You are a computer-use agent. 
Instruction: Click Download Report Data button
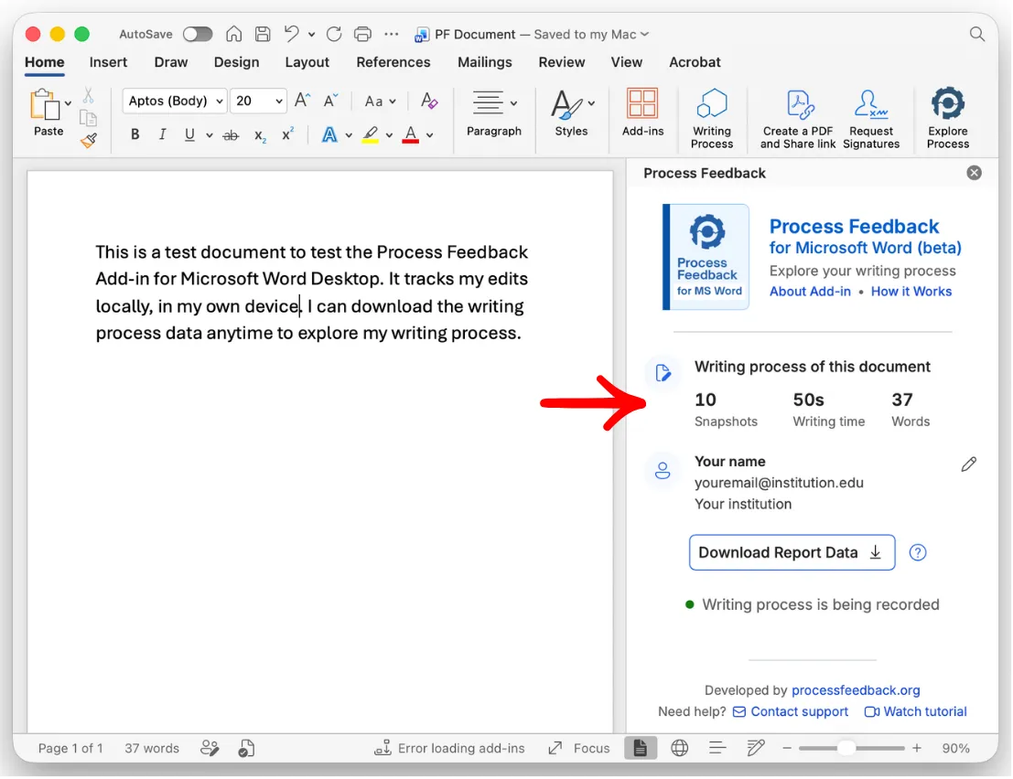click(x=792, y=552)
